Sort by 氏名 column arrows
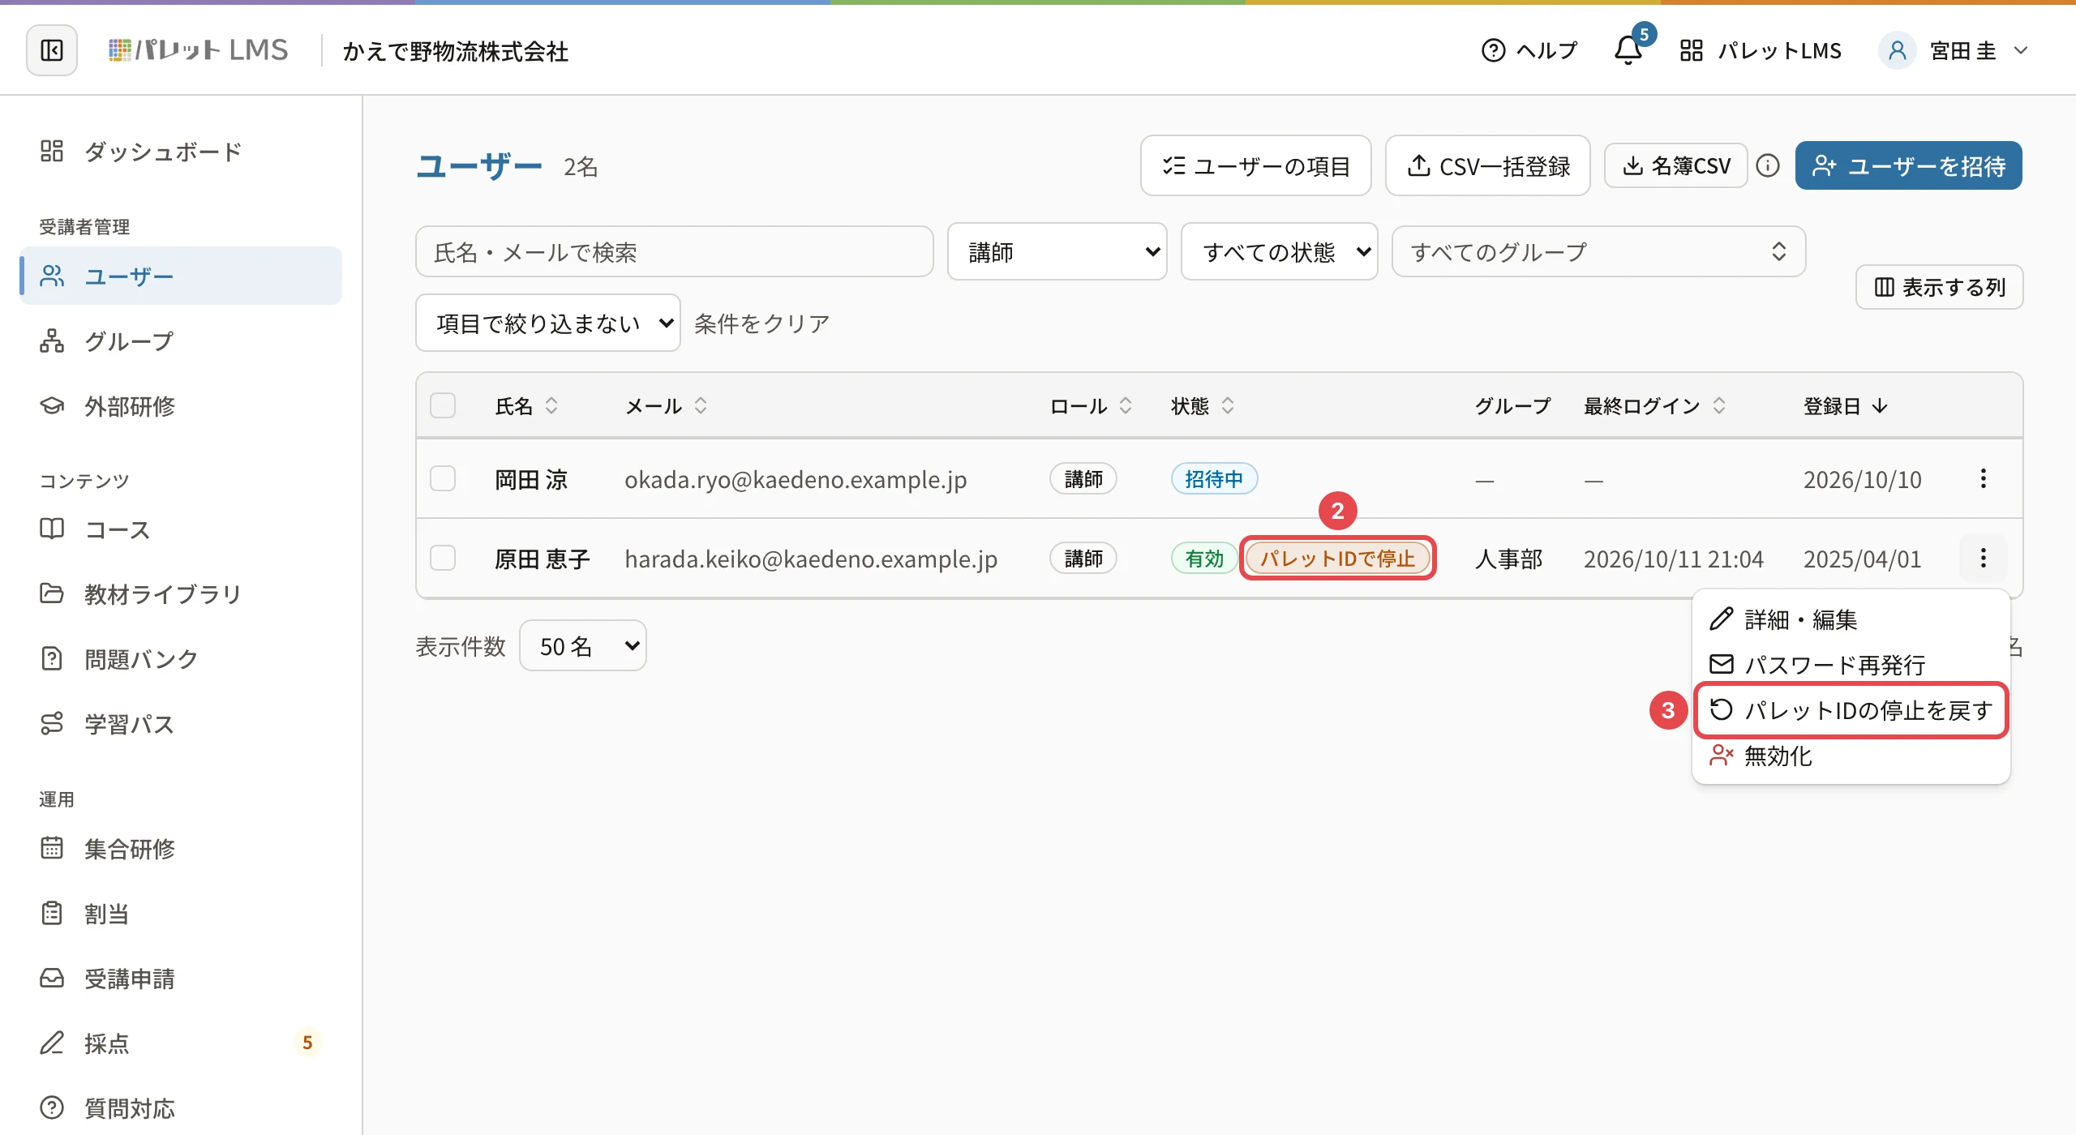This screenshot has width=2076, height=1135. coord(551,405)
